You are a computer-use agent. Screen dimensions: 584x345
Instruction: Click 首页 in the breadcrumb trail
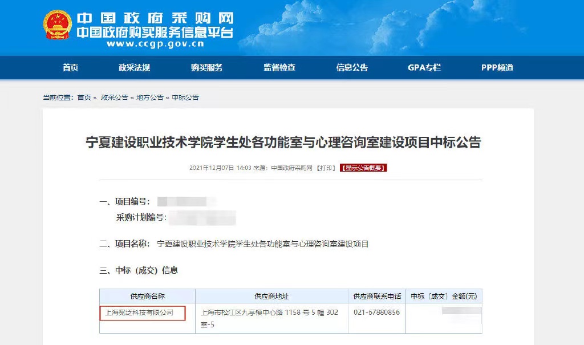tap(84, 98)
